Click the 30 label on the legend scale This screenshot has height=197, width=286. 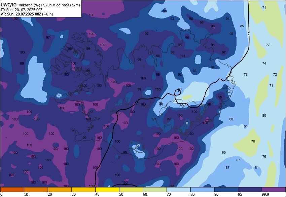point(73,195)
